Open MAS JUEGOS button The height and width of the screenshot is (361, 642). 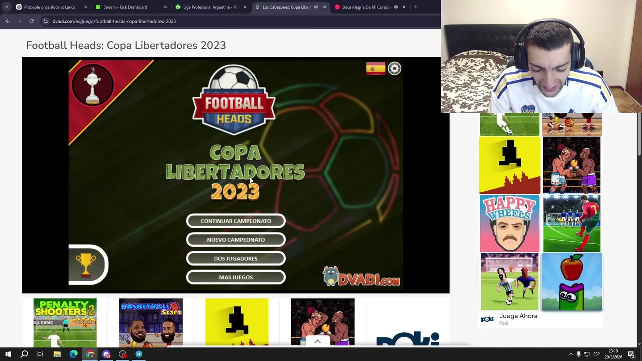pyautogui.click(x=236, y=277)
